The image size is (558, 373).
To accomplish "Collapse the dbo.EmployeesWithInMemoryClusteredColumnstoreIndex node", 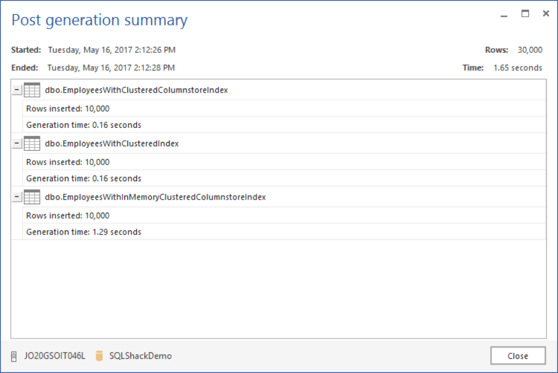I will 17,197.
